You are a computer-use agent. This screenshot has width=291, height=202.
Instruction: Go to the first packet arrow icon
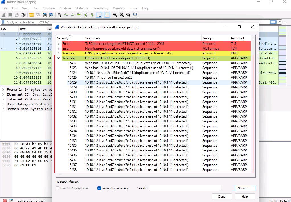[x=86, y=15]
